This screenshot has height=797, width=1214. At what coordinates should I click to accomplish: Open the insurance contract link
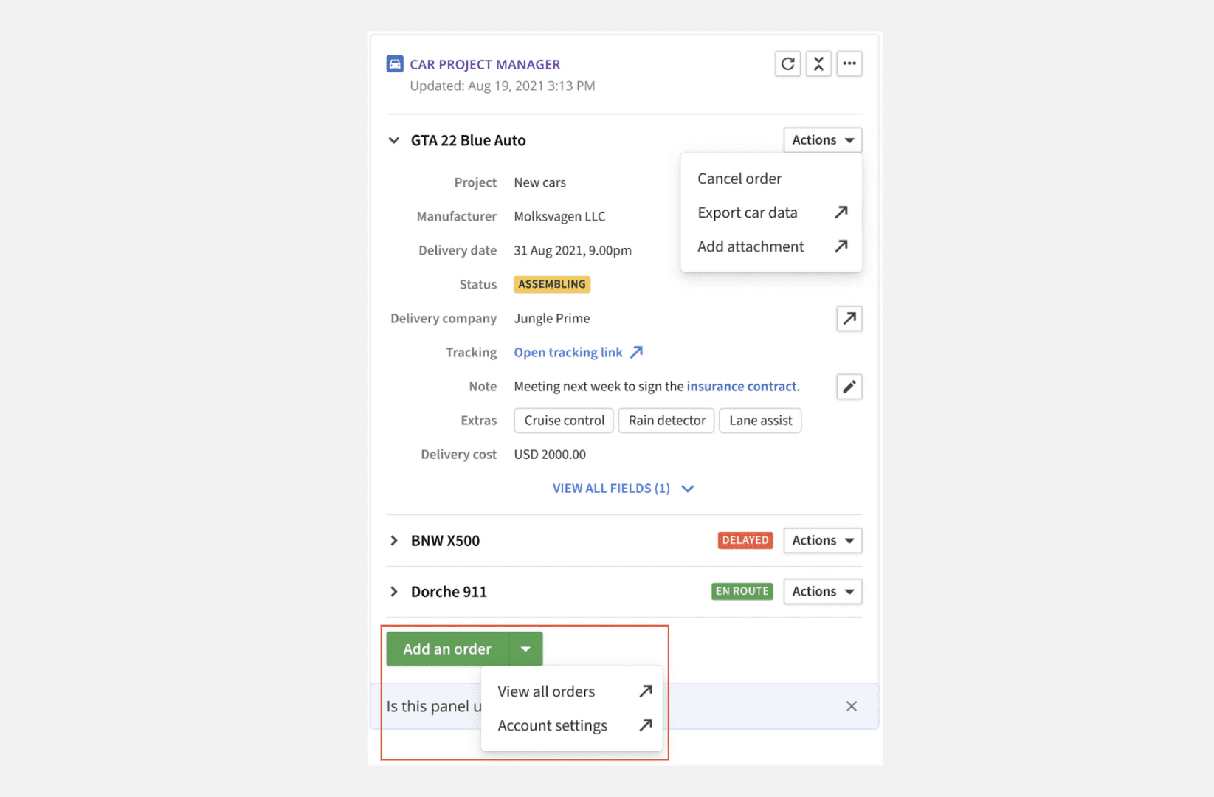[742, 387]
